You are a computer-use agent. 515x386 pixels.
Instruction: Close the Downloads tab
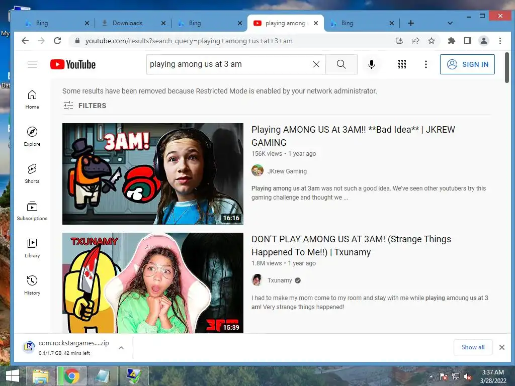pos(163,23)
